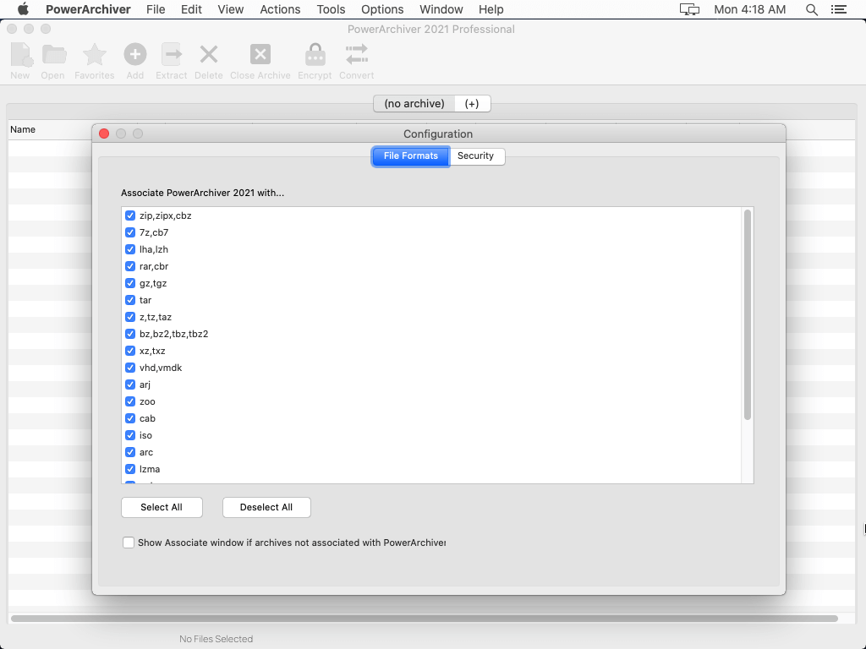Viewport: 866px width, 649px height.
Task: Uncheck the bz,bz2,tbz,tbz2 format checkbox
Action: tap(130, 334)
